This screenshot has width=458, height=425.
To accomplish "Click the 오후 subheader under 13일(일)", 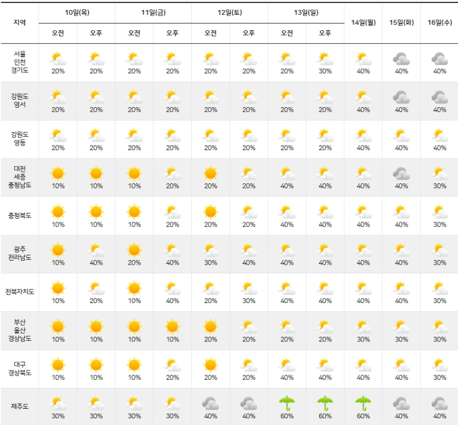I will (x=325, y=33).
